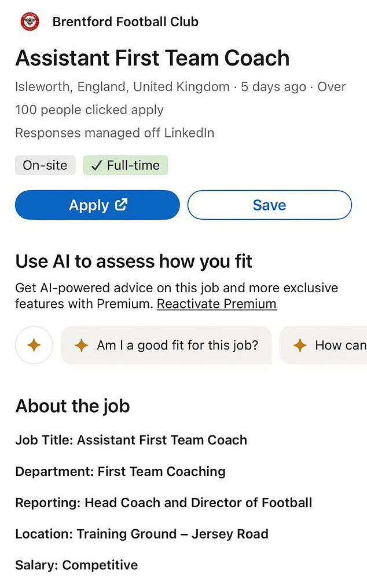
Task: Deselect the checked Full-time pill
Action: (x=126, y=165)
